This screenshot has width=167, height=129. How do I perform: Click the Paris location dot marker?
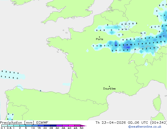100,37
